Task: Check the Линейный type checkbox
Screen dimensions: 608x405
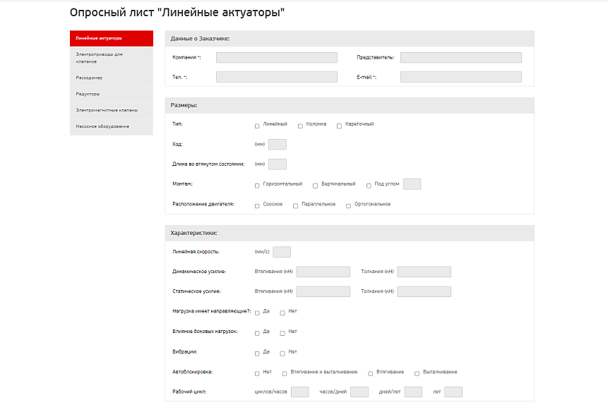Action: pyautogui.click(x=257, y=126)
